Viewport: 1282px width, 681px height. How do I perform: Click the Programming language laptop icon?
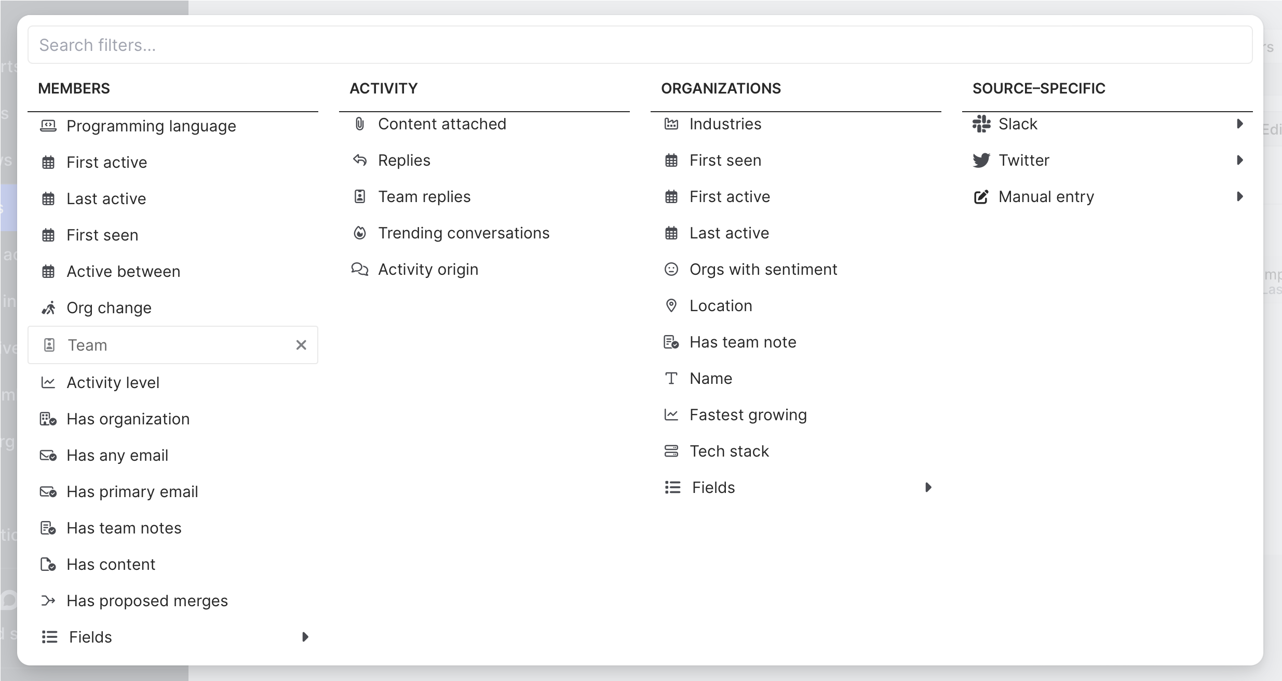(x=48, y=126)
